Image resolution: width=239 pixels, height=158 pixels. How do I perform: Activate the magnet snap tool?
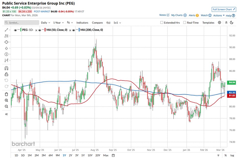point(6,68)
